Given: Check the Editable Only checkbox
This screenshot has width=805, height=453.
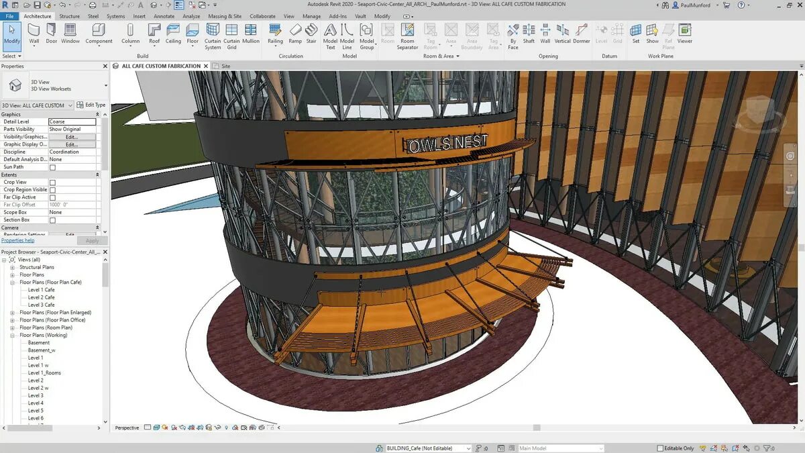Looking at the screenshot, I should pos(660,448).
